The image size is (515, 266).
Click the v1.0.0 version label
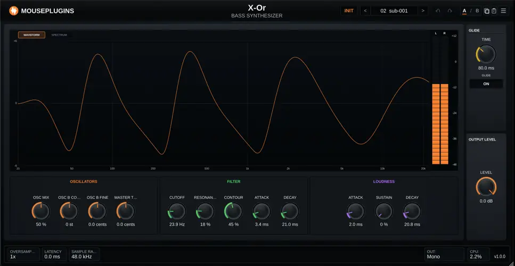pos(500,257)
